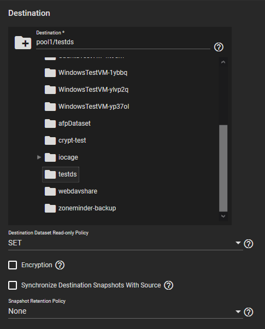Open the Destination Dataset Read-only Policy dropdown
Screen dimensions: 265x329
(126, 243)
